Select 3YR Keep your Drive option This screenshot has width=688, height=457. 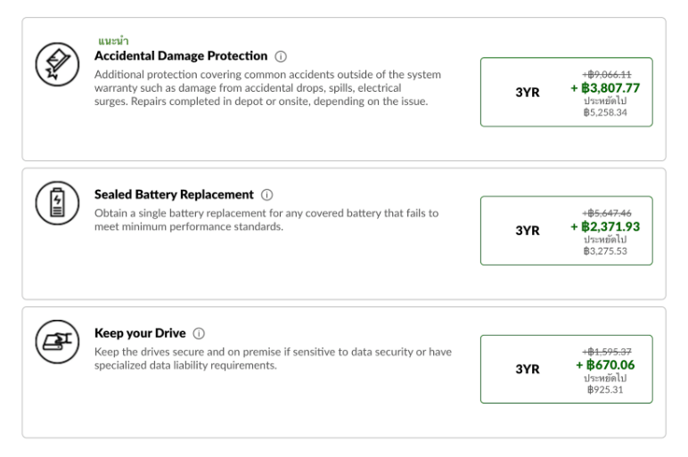pos(567,370)
